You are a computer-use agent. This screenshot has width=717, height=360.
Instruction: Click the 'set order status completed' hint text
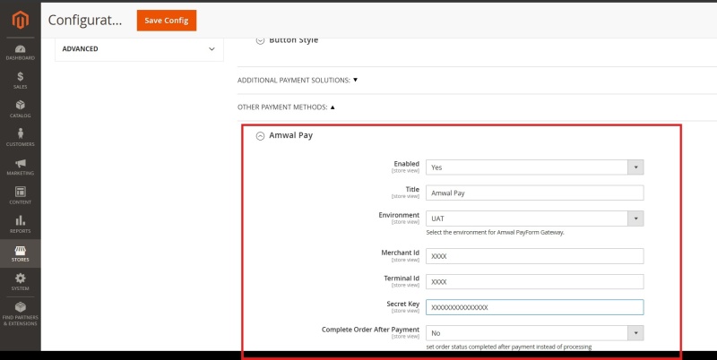click(509, 347)
